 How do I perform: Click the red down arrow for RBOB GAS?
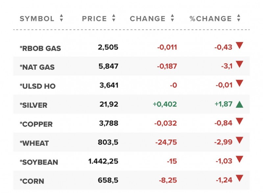click(239, 46)
